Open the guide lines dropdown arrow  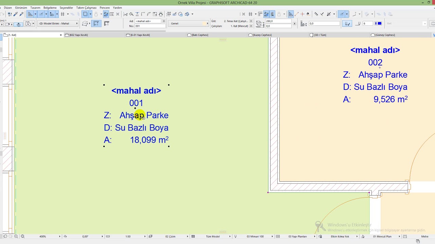(35, 14)
